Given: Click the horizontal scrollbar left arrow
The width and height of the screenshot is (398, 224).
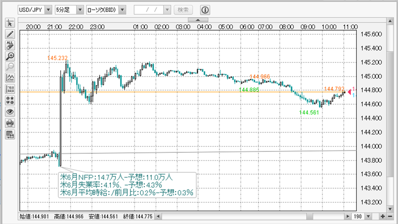Looking at the screenshot, I should pyautogui.click(x=158, y=217).
